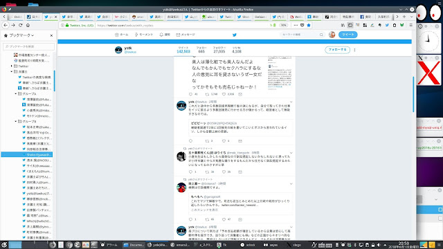Close the active Twitter tab
Viewport: 443px width, 249px height.
[x=55, y=17]
